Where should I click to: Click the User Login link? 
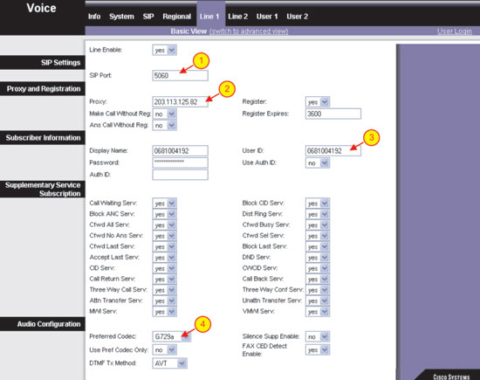point(455,31)
